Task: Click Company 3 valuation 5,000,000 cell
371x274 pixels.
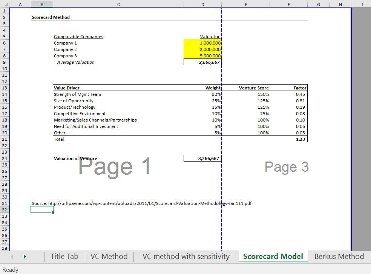Action: 202,55
